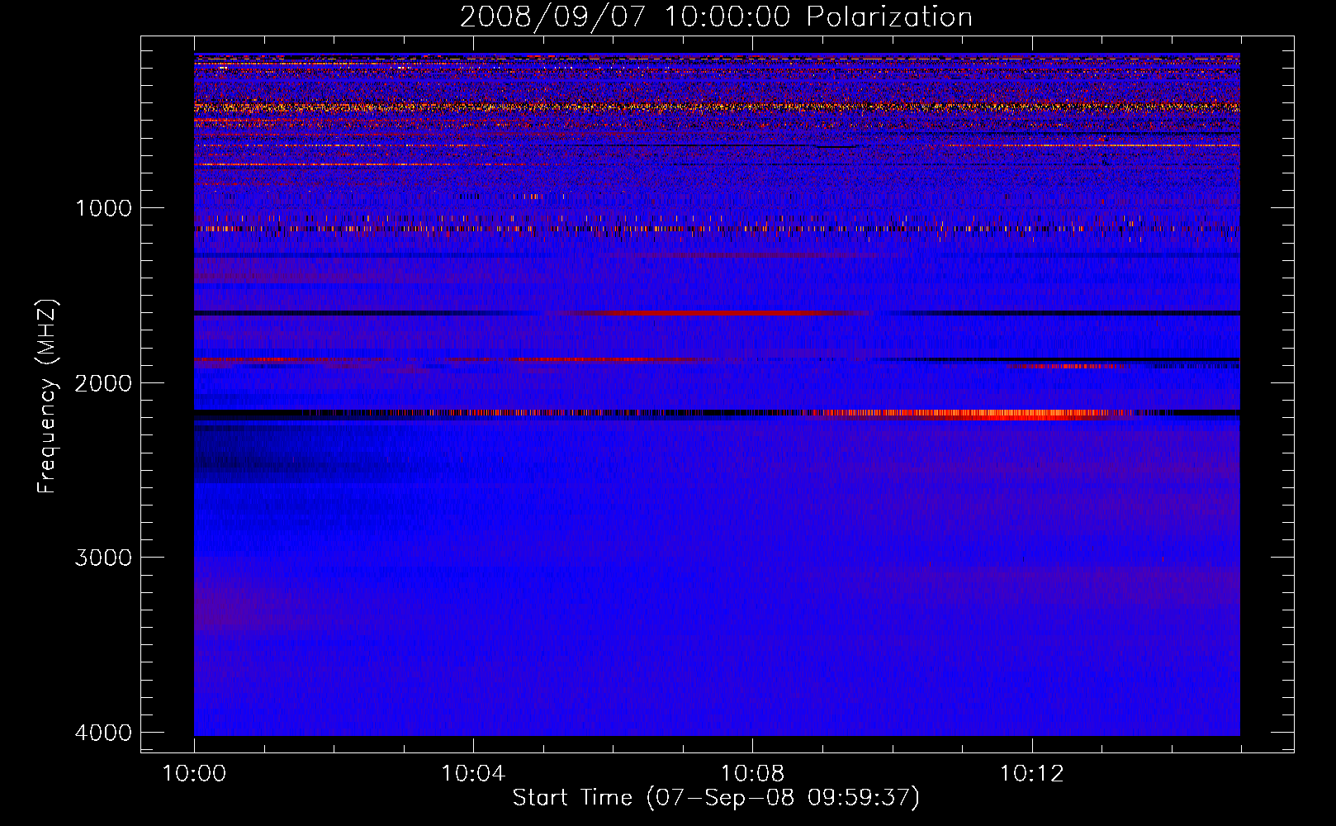Screen dimensions: 1336x826
Task: Click the 3000 frequency tick label
Action: [x=103, y=557]
